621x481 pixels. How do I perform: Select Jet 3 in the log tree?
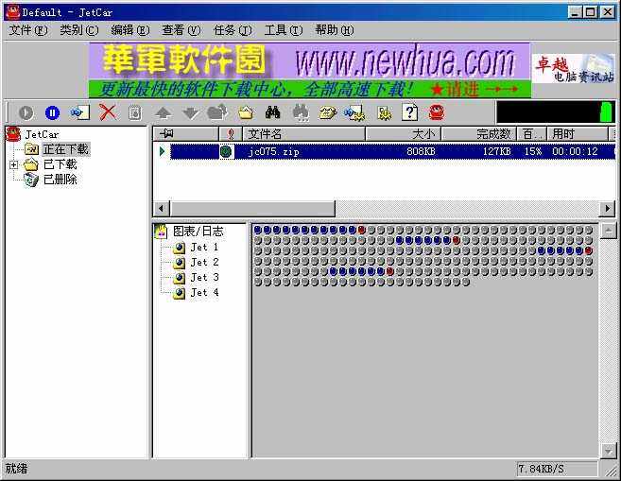pos(203,278)
